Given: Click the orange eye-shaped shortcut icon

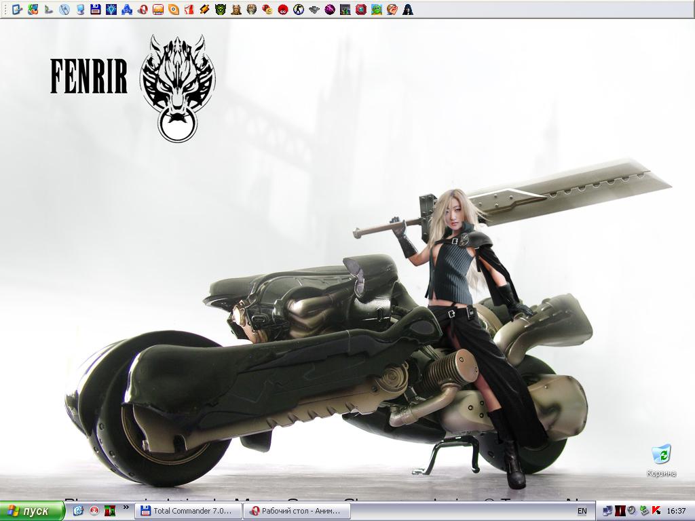Looking at the screenshot, I should 174,9.
